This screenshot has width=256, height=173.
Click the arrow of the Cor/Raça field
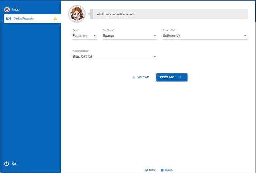click(x=155, y=36)
